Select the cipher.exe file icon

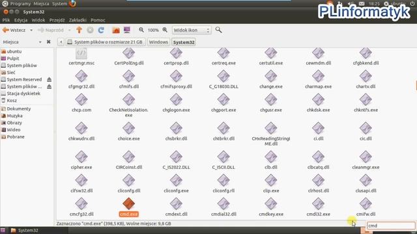point(81,157)
